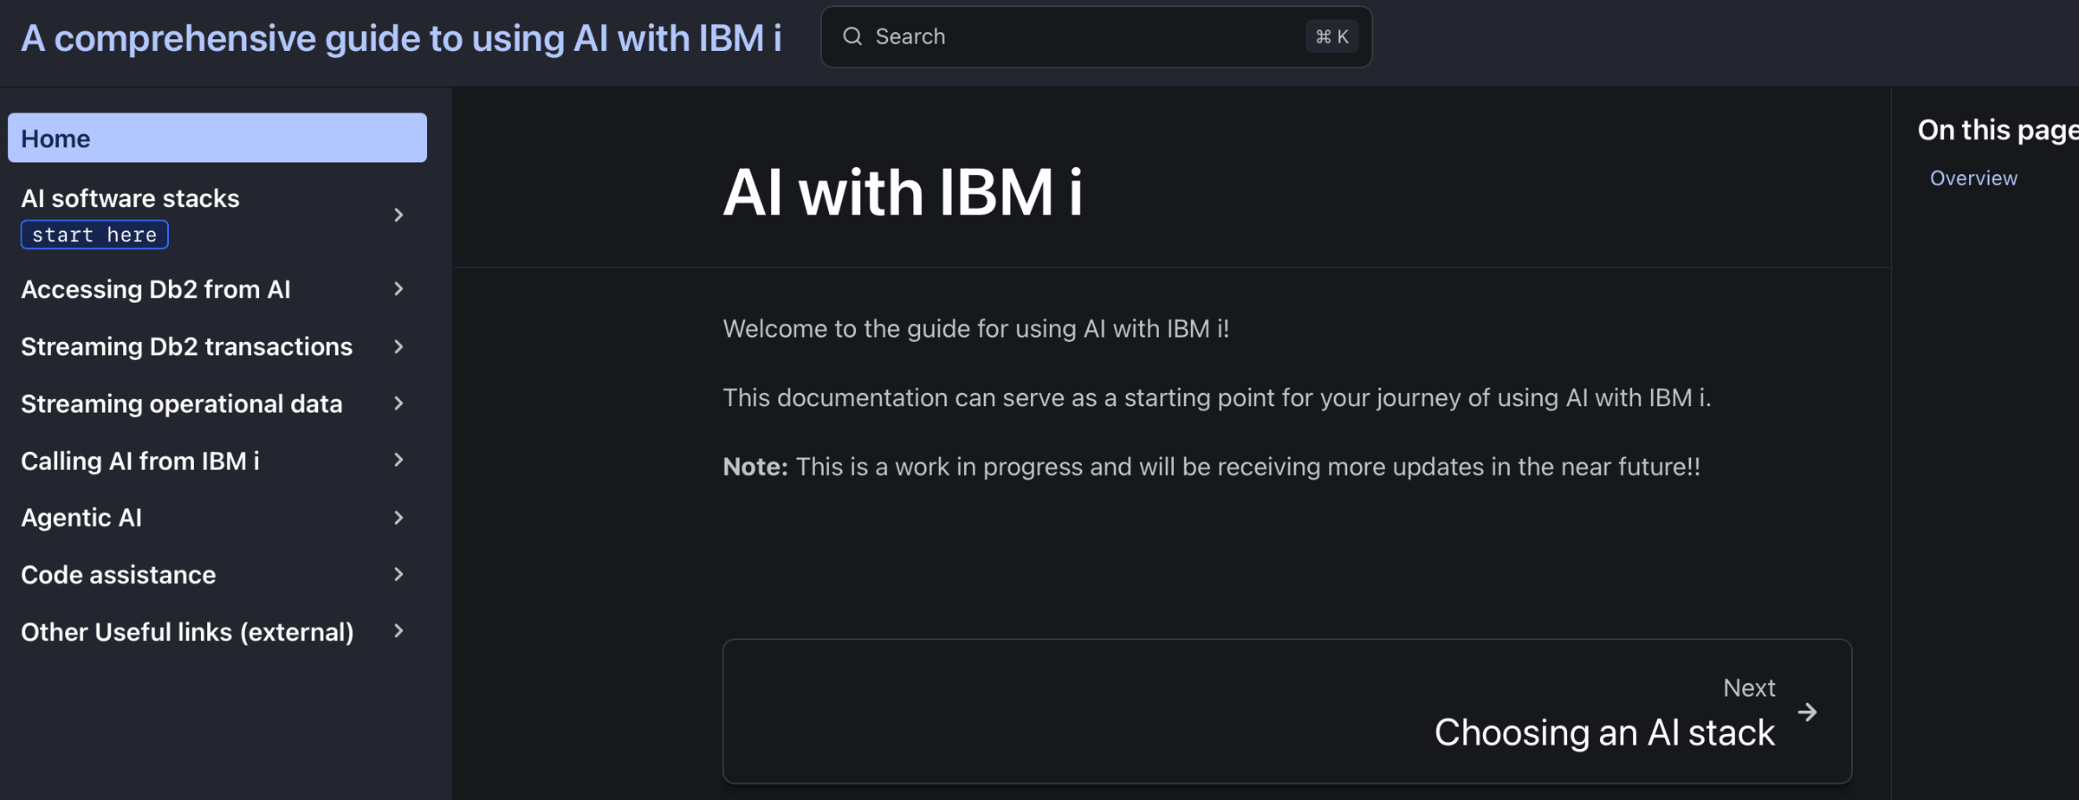Click the search magnifier icon

[x=852, y=36]
